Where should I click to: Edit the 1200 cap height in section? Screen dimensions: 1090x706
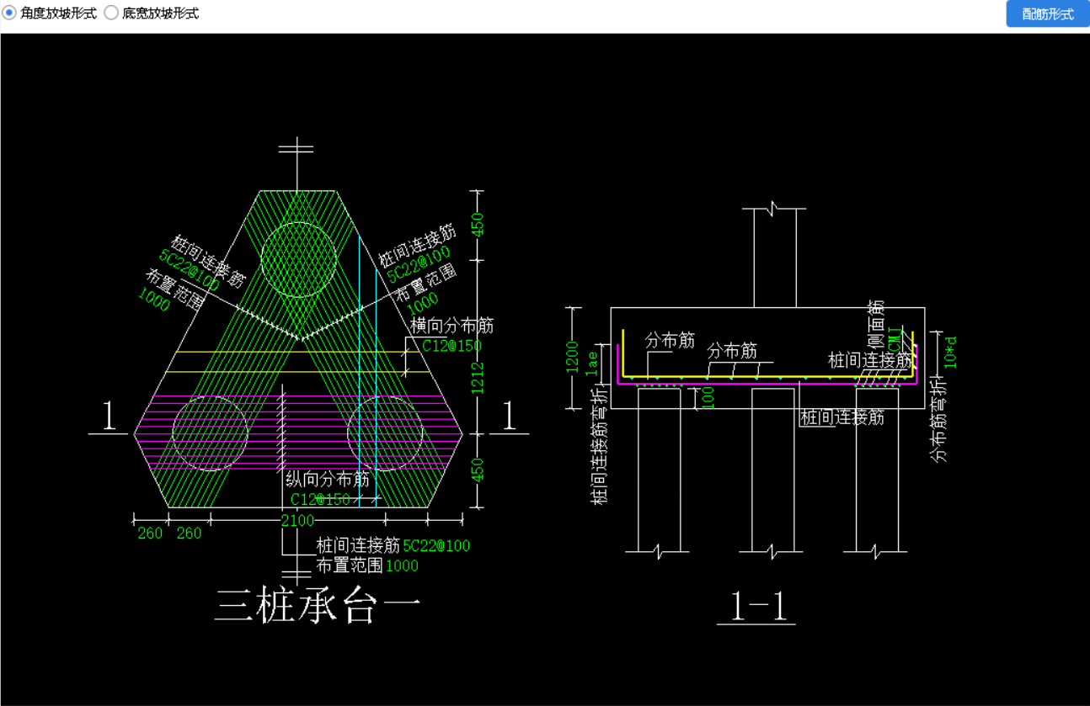point(573,357)
